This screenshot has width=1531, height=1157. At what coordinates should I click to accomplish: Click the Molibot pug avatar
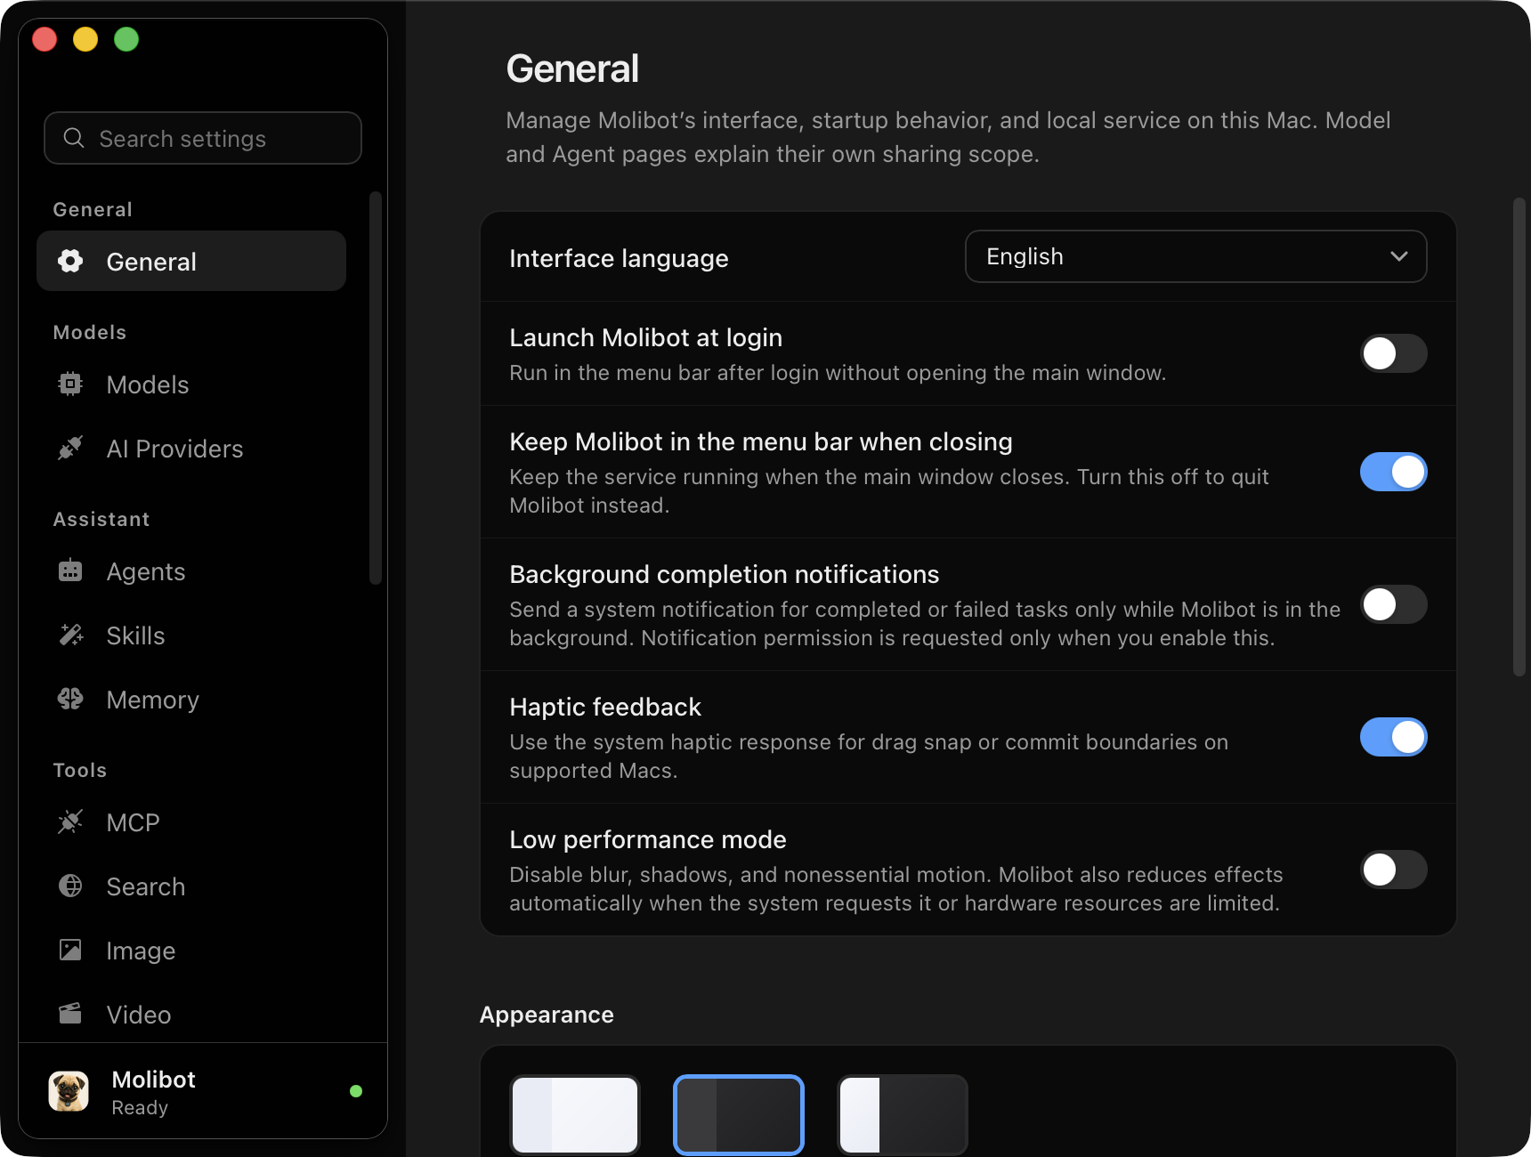point(69,1091)
